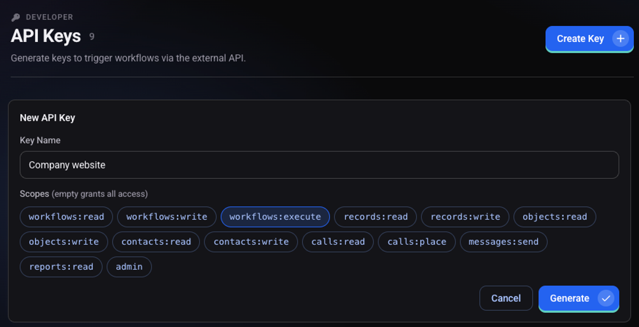The image size is (639, 327).
Task: Click the Generate button label
Action: [569, 298]
